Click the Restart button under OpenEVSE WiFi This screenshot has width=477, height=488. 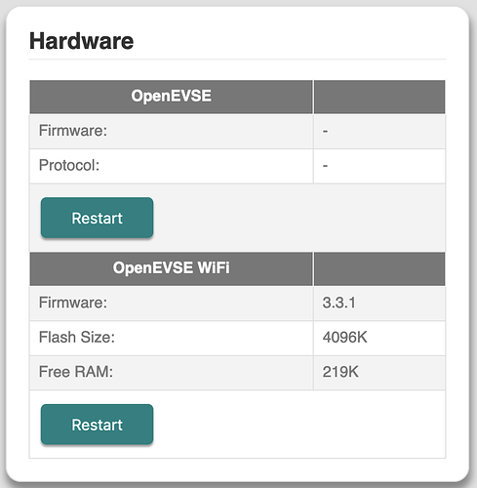coord(97,425)
